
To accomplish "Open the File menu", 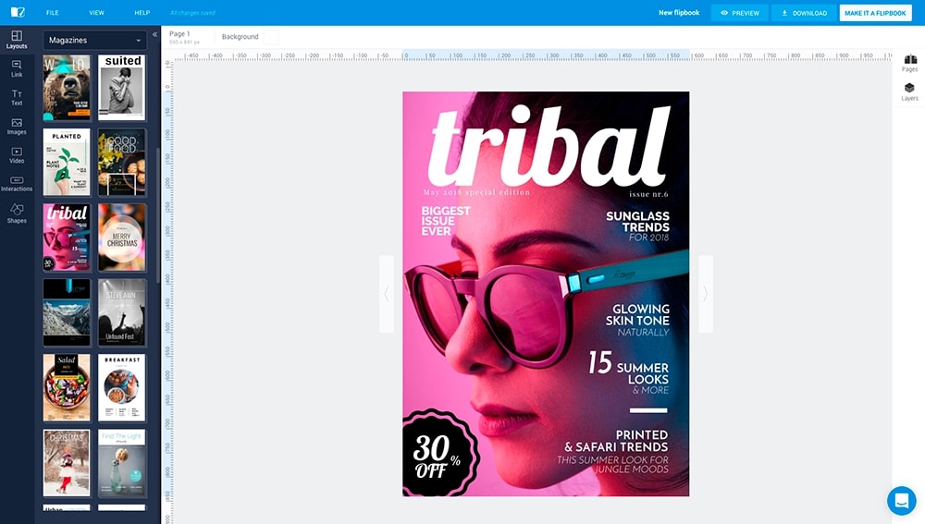I will pos(52,13).
